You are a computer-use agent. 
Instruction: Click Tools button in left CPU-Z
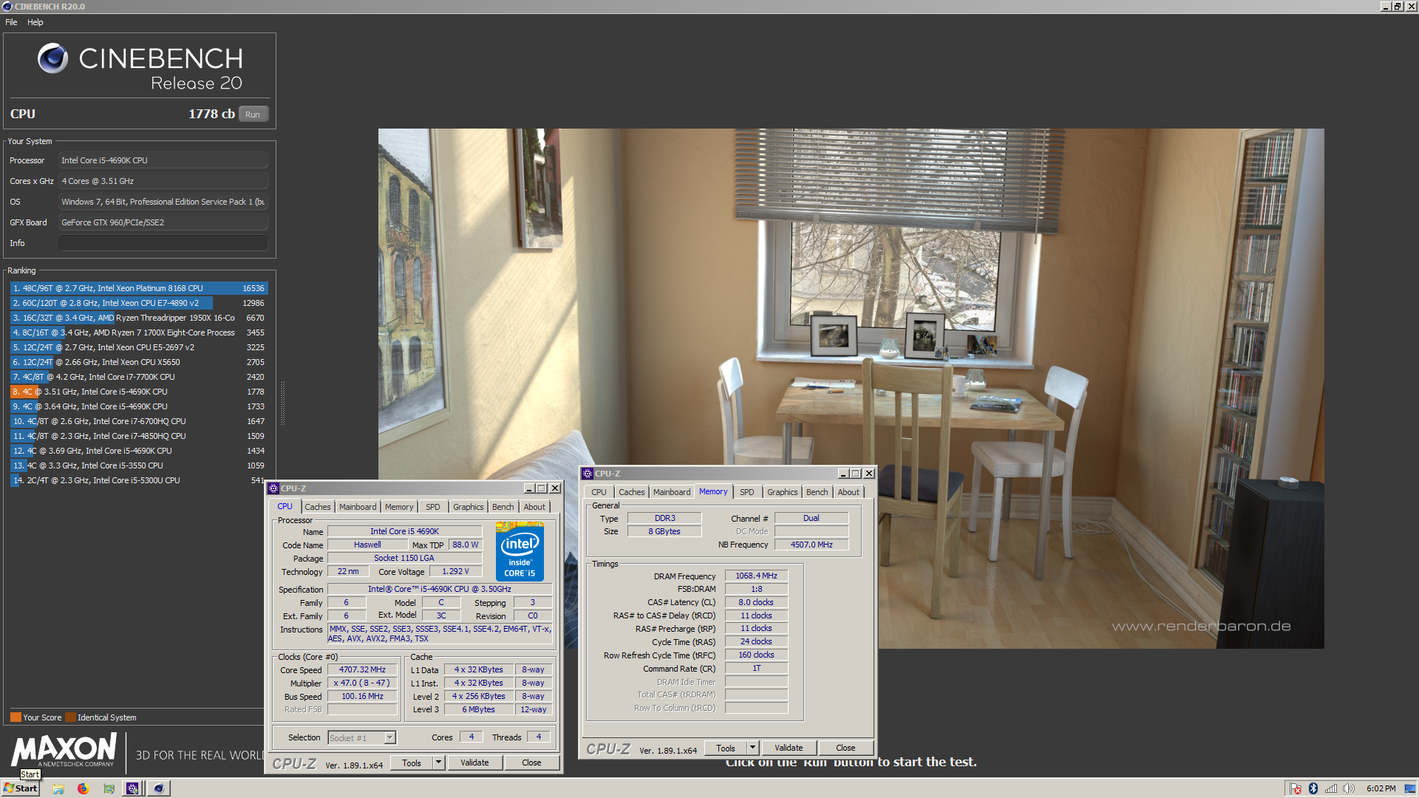(412, 763)
